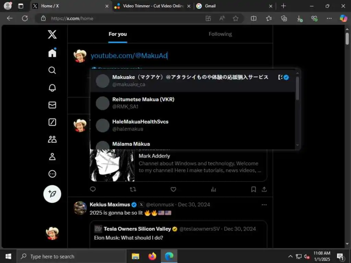This screenshot has width=351, height=263.
Task: Bookmark the Mark Adderly post
Action: pos(253,189)
